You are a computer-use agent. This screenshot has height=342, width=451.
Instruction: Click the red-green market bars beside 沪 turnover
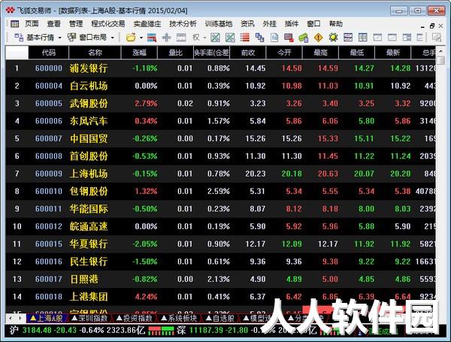[x=161, y=331]
